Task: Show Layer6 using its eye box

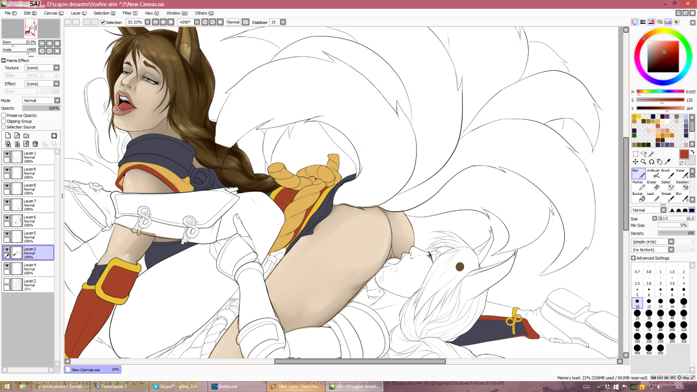Action: coord(7,218)
